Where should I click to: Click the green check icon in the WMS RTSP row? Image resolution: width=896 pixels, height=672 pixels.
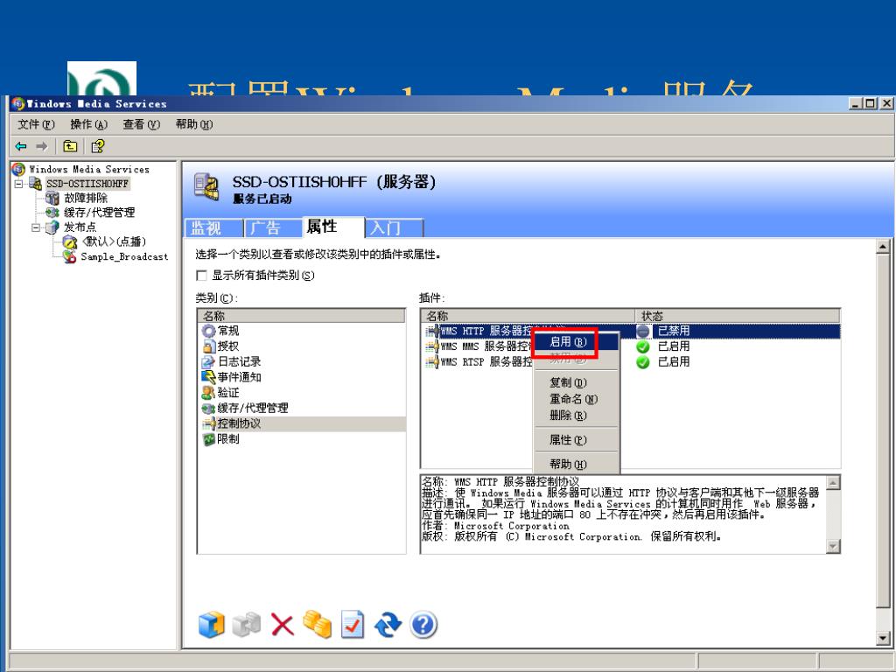tap(643, 361)
